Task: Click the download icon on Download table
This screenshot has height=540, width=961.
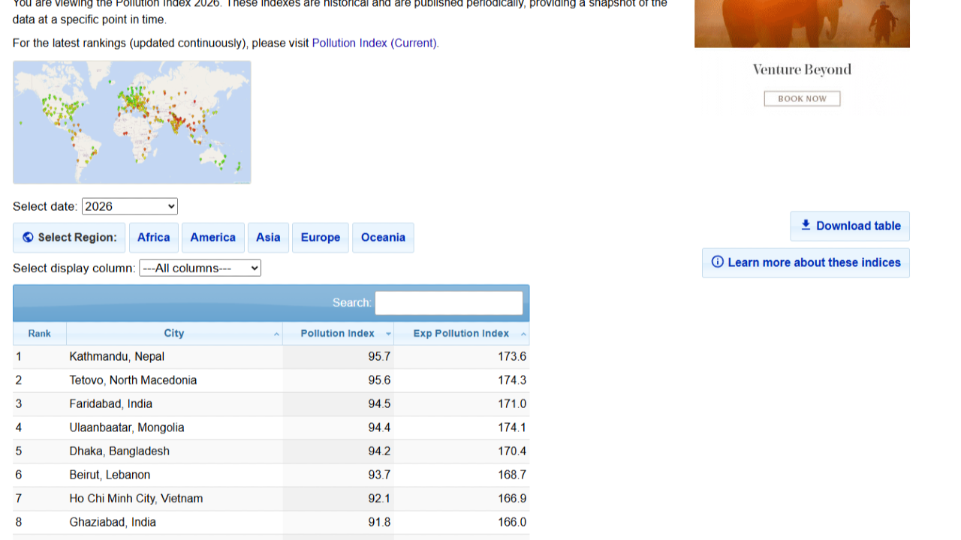Action: 806,225
